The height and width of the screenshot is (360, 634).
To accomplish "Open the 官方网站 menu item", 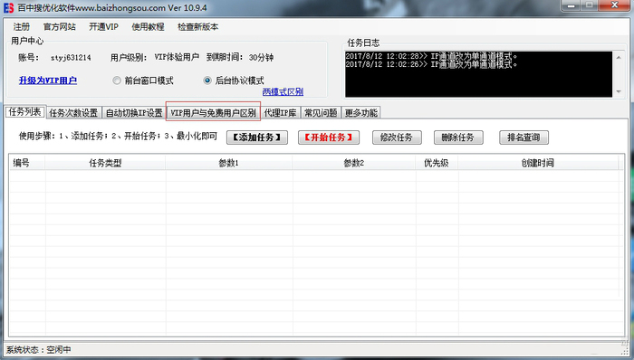I will coord(60,26).
